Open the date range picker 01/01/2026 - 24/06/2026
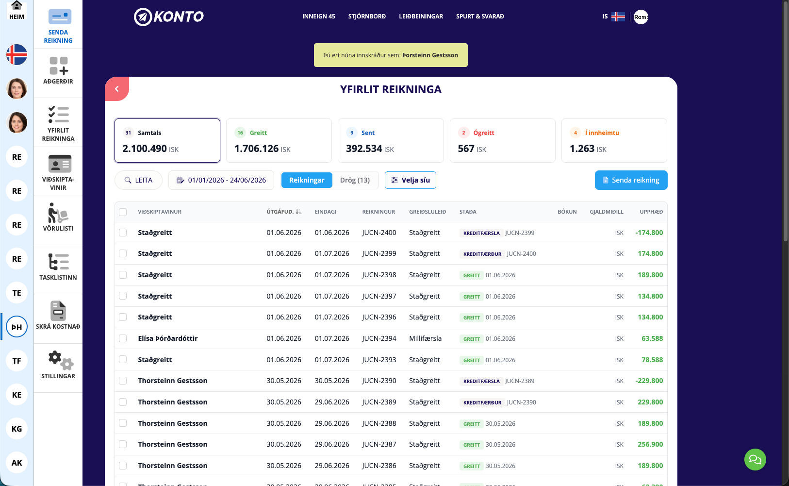Image resolution: width=789 pixels, height=486 pixels. 221,180
